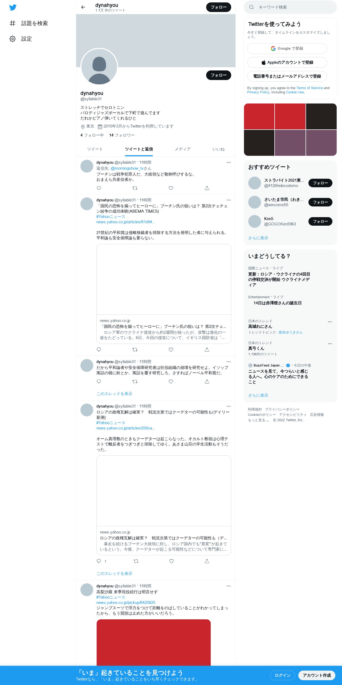
Task: Share the ABEMA TIMES article tweet
Action: [x=207, y=349]
